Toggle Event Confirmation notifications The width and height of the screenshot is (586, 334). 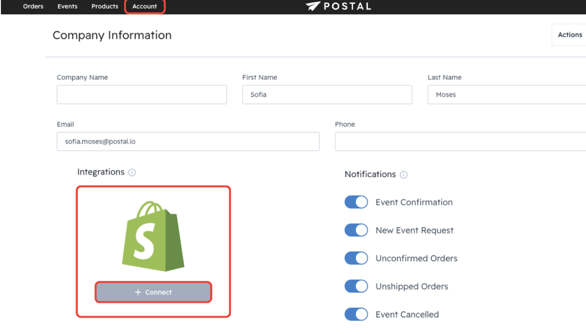tap(356, 202)
